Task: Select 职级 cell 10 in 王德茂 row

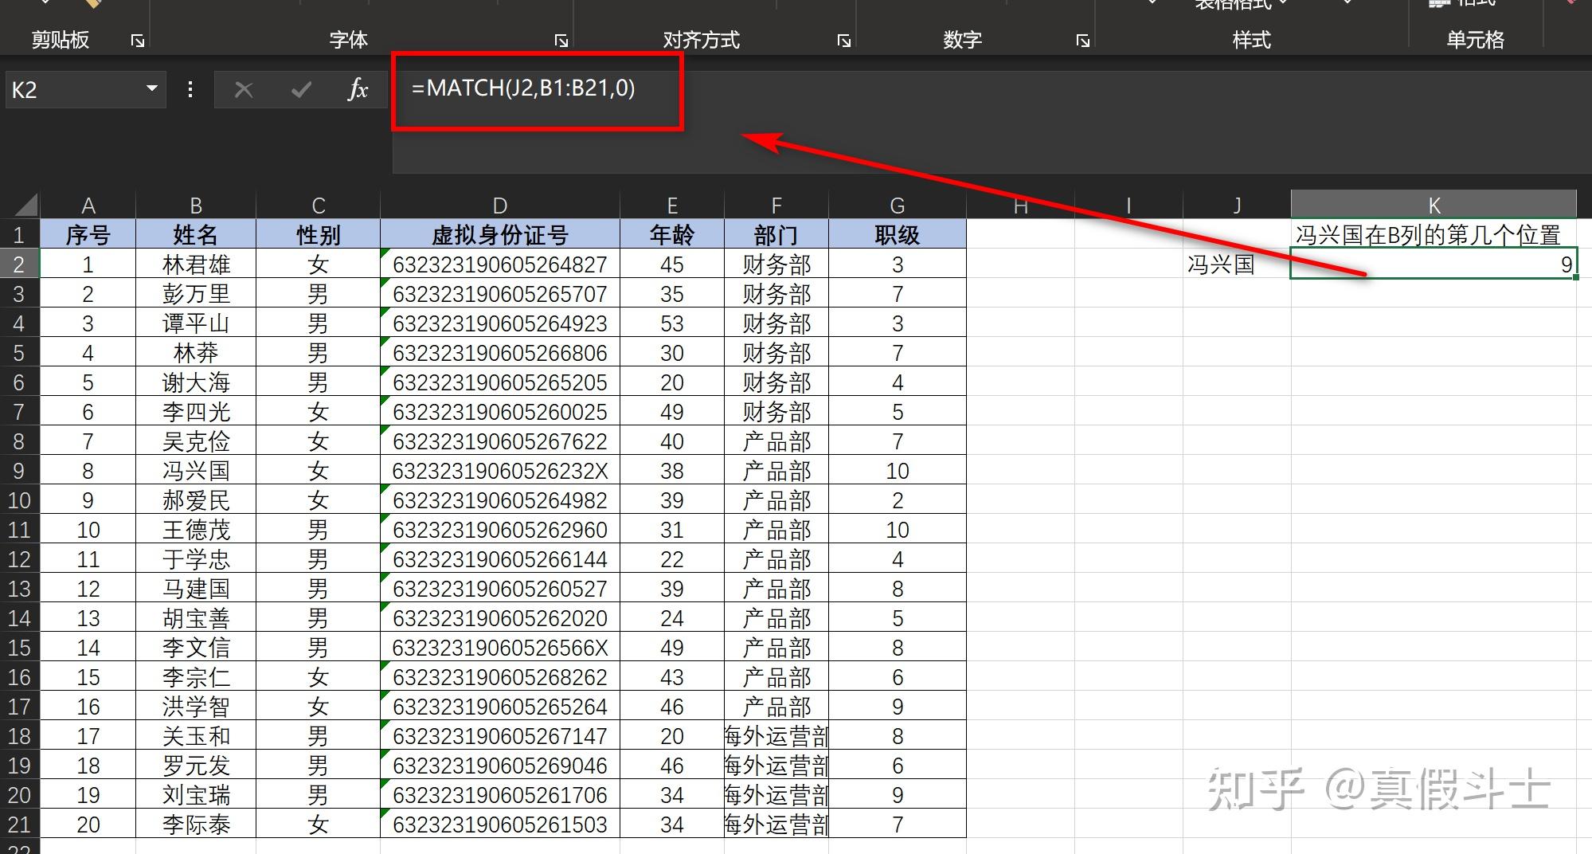Action: 898,530
